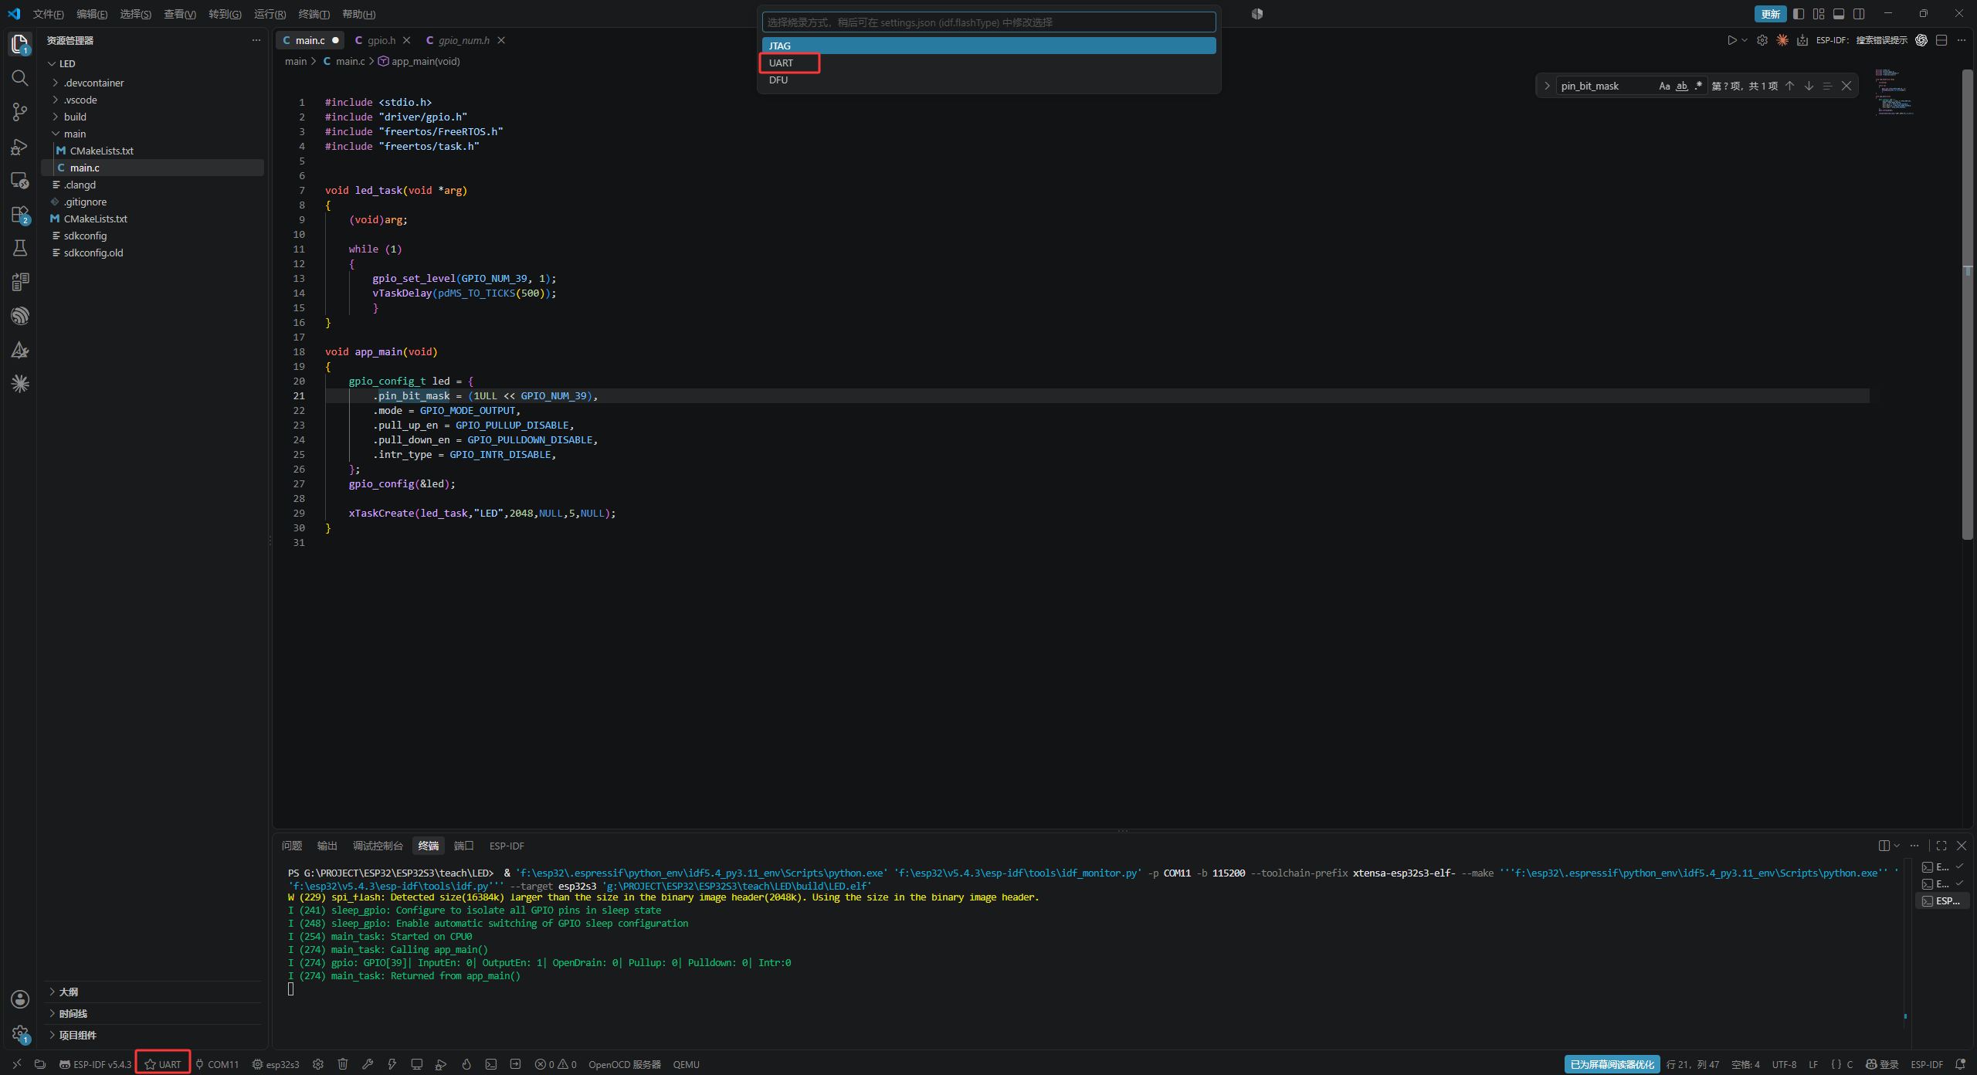Click OpenOCD 服务器 in status bar
The height and width of the screenshot is (1075, 1977).
[625, 1064]
